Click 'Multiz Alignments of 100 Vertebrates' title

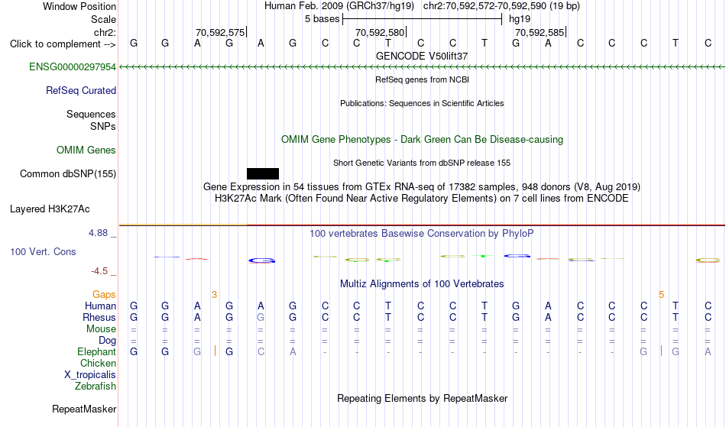[x=422, y=283]
